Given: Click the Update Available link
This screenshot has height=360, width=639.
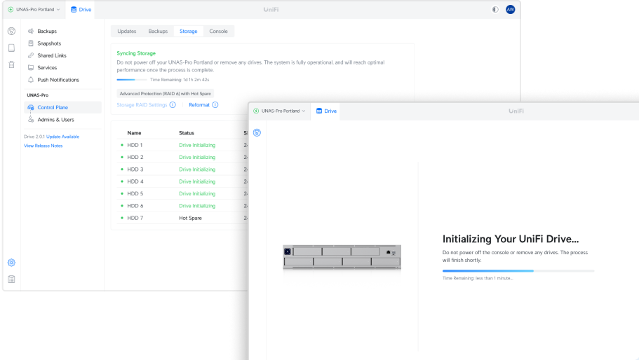Looking at the screenshot, I should coord(62,137).
